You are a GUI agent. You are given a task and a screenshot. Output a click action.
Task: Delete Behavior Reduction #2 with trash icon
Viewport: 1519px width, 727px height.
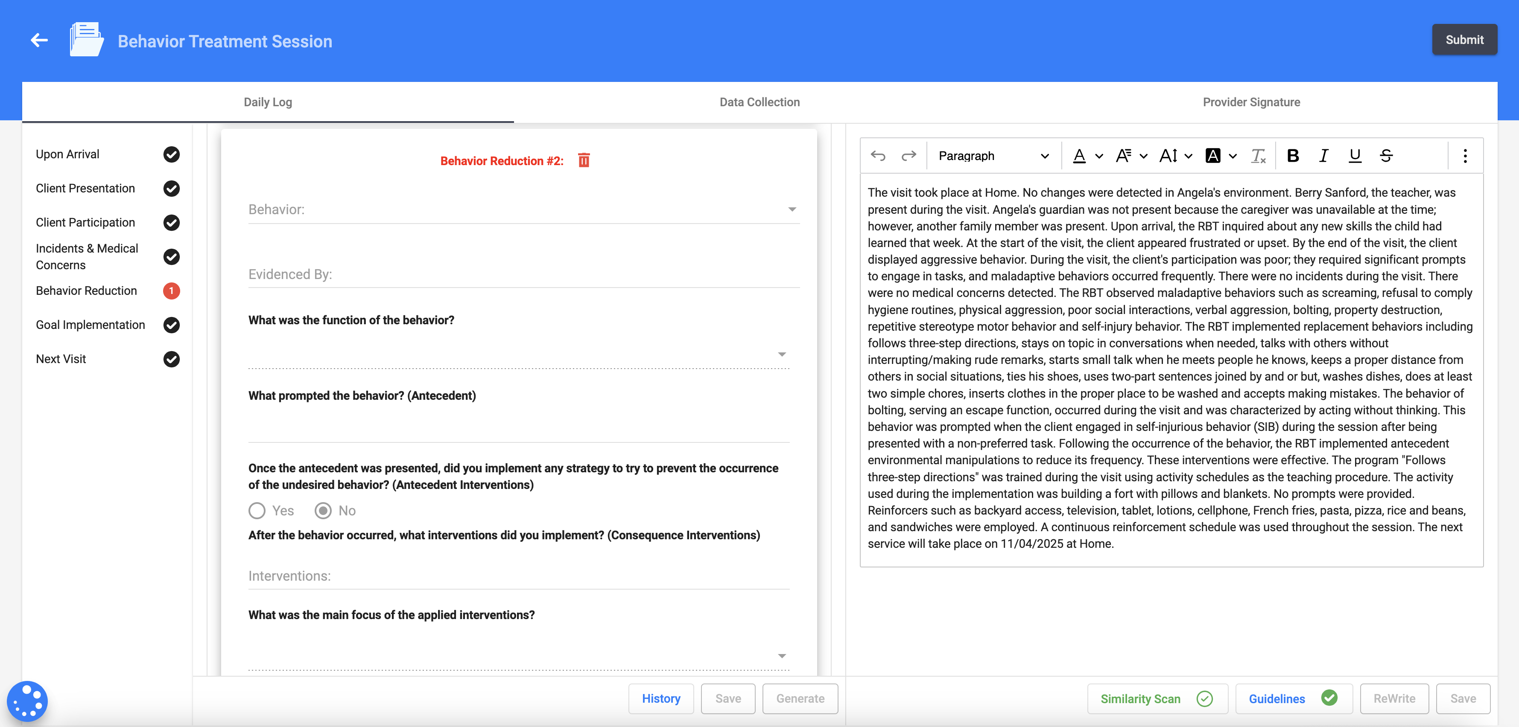(x=584, y=160)
